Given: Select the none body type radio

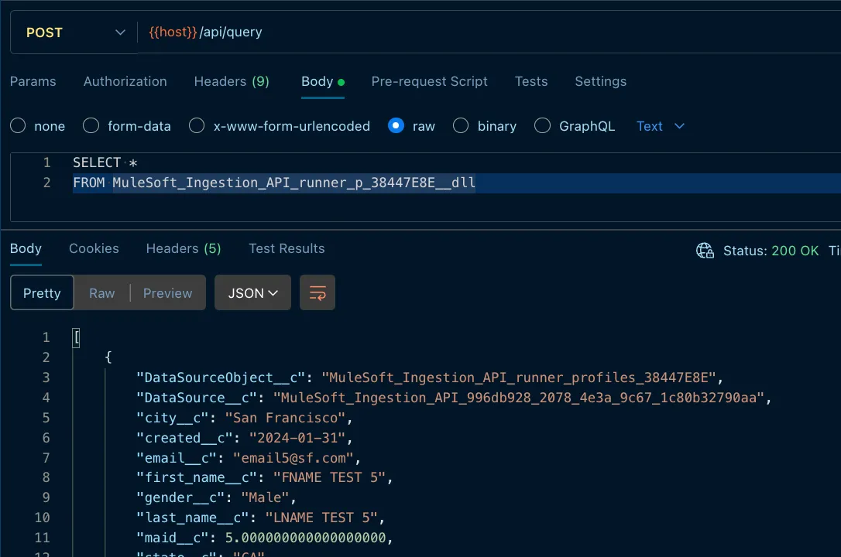Looking at the screenshot, I should [19, 126].
